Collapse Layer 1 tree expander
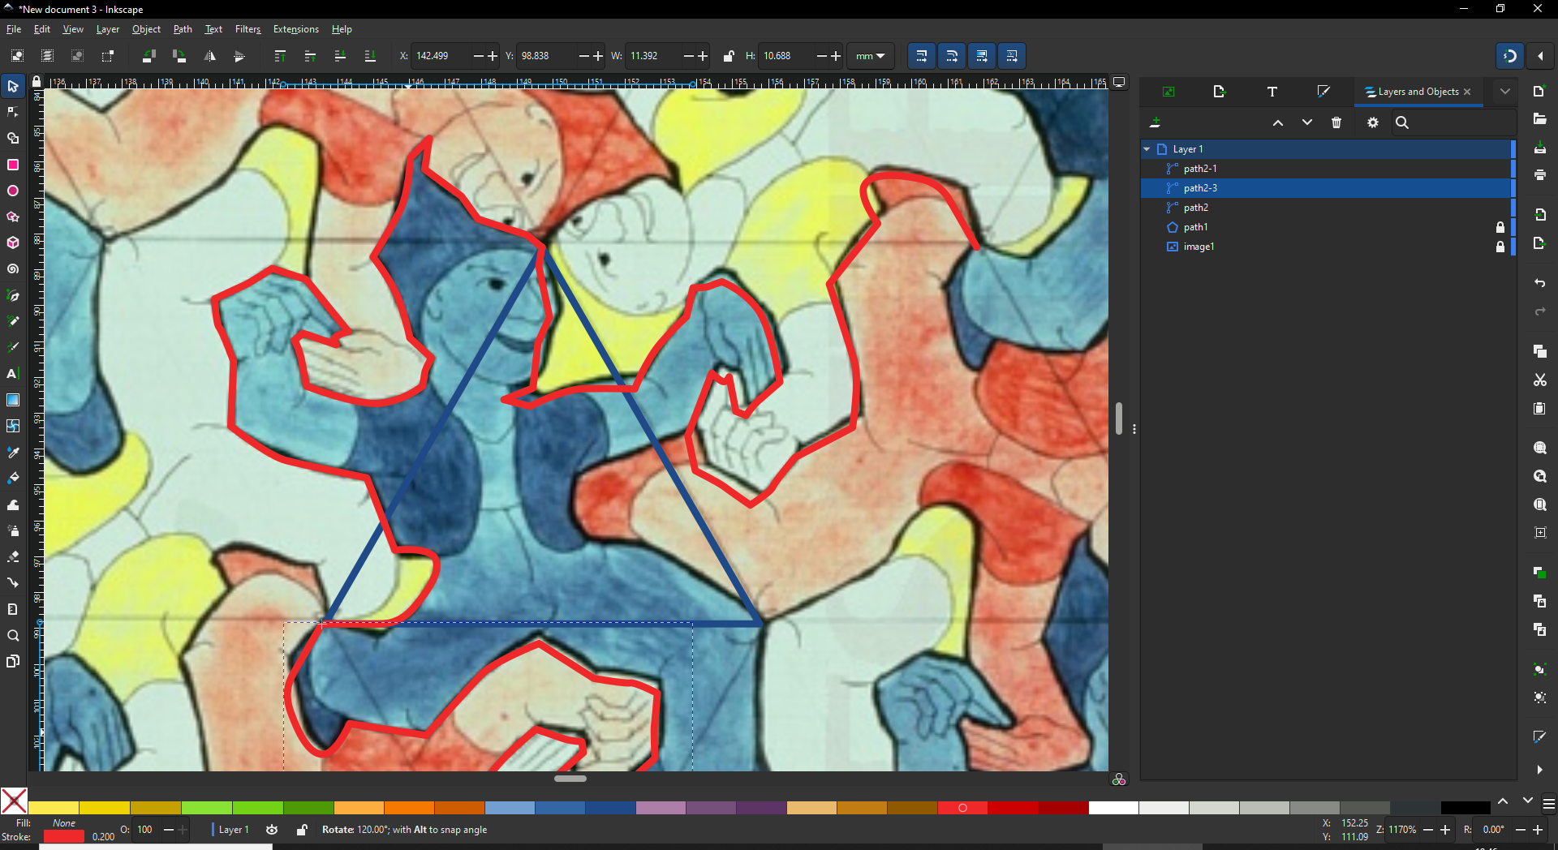This screenshot has width=1558, height=850. [x=1147, y=149]
